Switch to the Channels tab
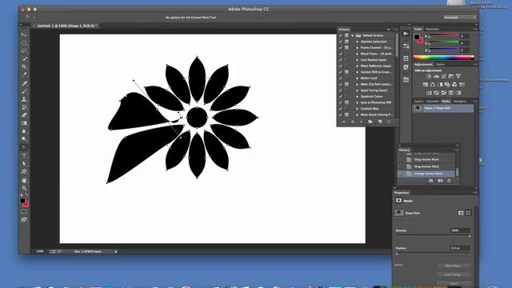This screenshot has width=512, height=288. [x=433, y=102]
